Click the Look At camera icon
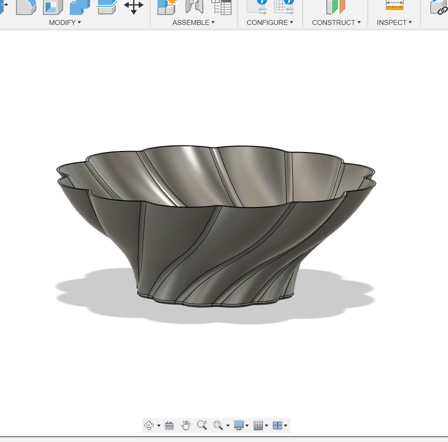Viewport: 448px width, 442px height. click(169, 425)
